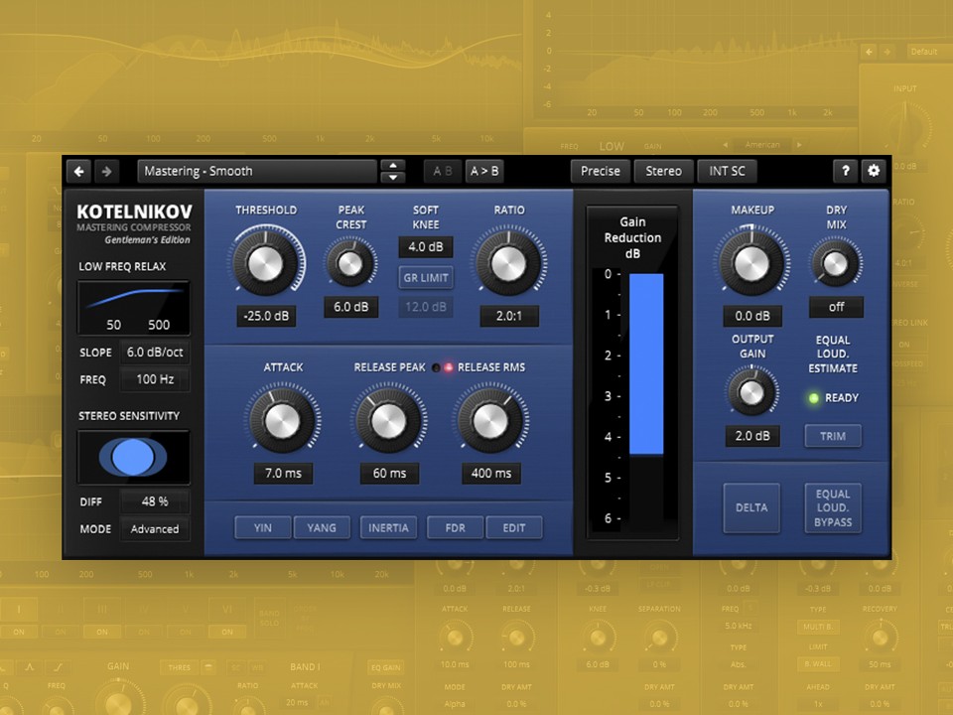Select the next preset with down arrow

point(393,178)
